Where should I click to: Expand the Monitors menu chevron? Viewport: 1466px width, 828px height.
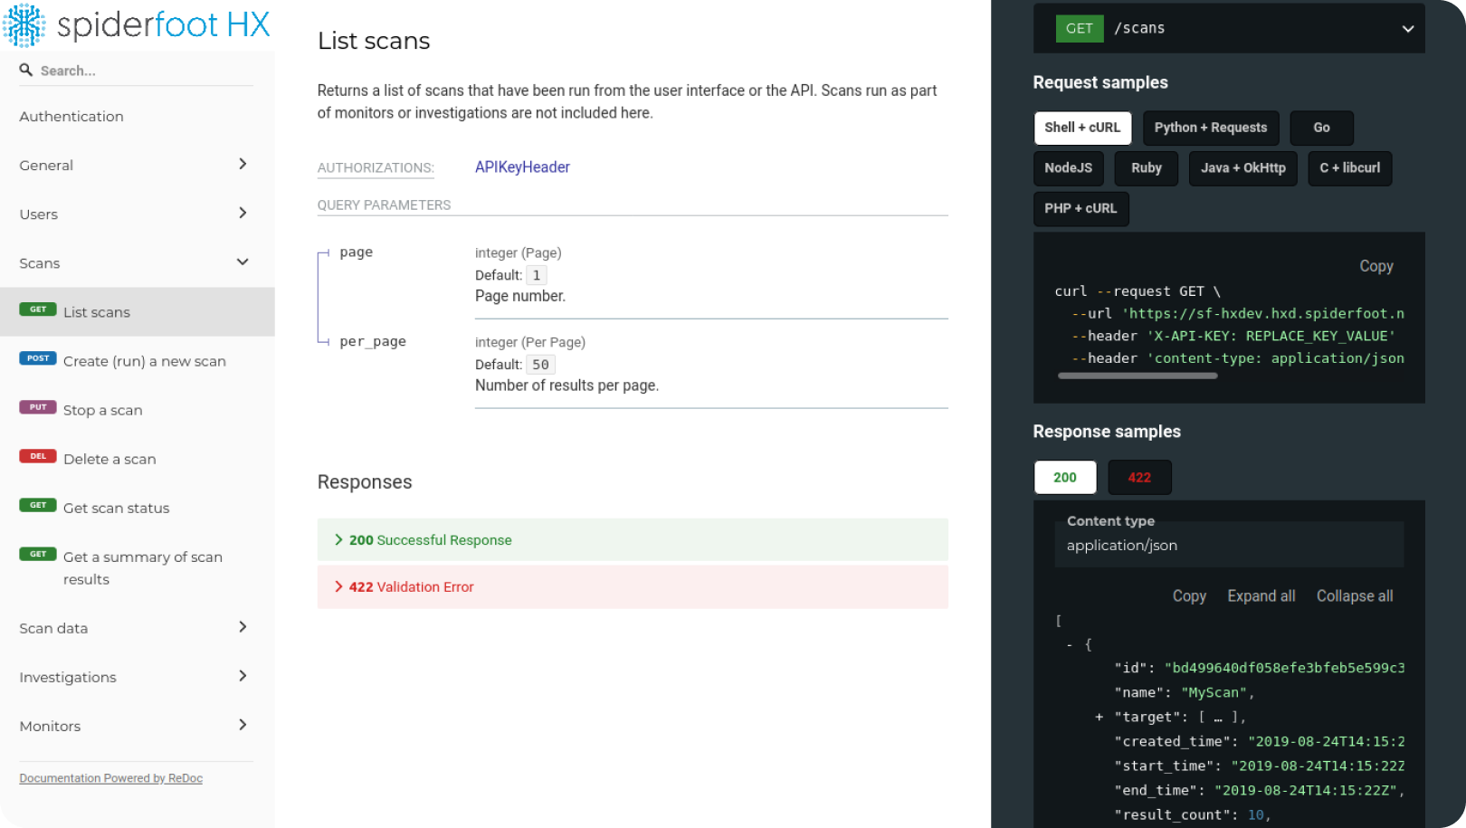243,725
